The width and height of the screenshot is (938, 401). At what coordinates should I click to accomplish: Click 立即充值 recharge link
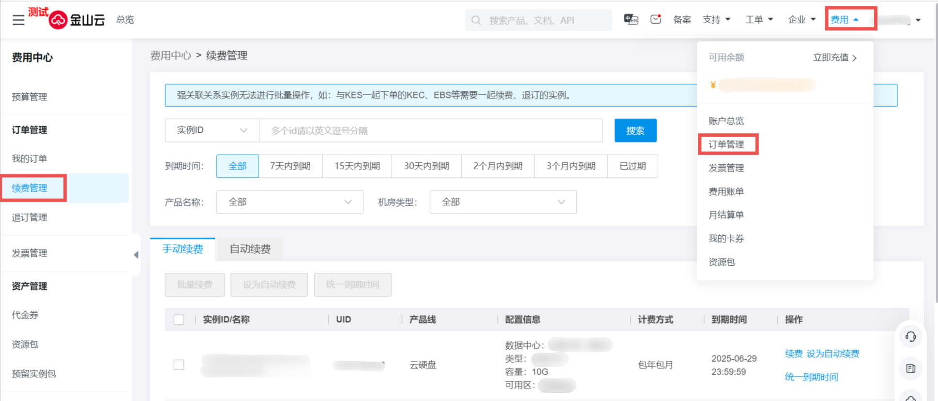tap(834, 57)
